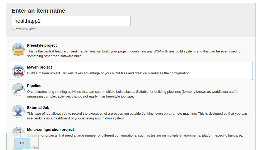This screenshot has width=261, height=150.
Task: Click the External Job description text
Action: pyautogui.click(x=137, y=116)
